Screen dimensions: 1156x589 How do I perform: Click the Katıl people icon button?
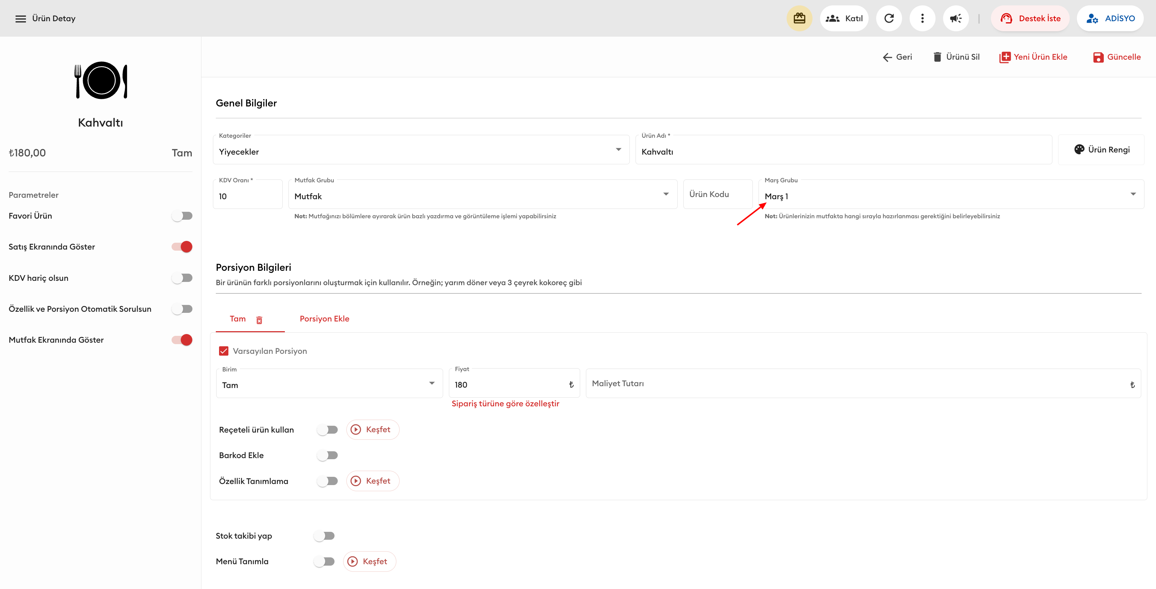[844, 18]
